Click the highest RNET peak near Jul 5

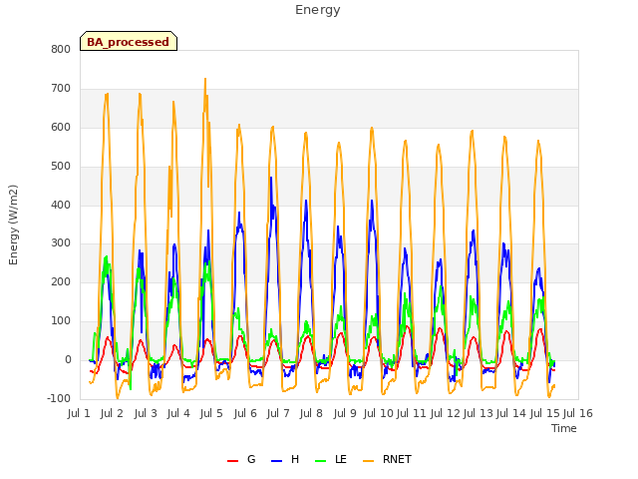tap(205, 79)
